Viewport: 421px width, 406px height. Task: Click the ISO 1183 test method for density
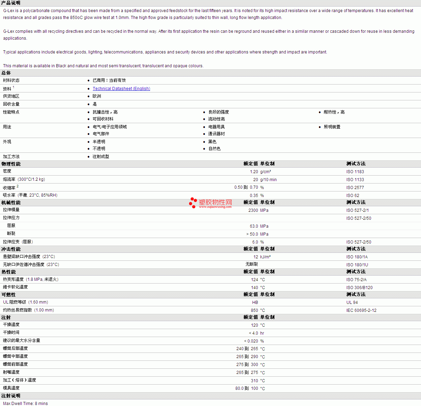(x=355, y=172)
